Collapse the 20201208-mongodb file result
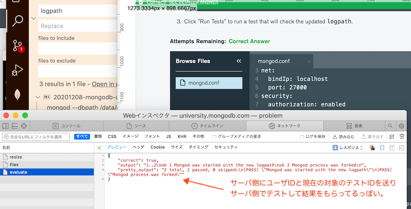Image resolution: width=411 pixels, height=209 pixels. tap(37, 97)
